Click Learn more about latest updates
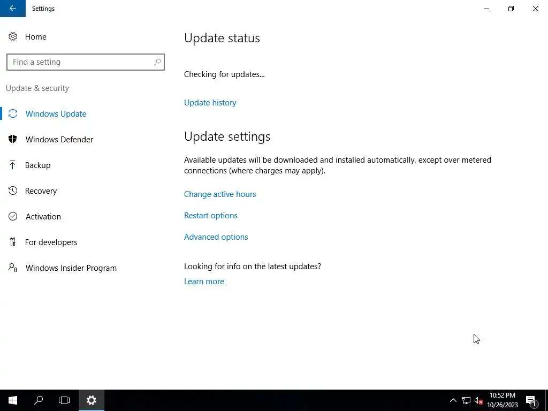Screen dimensions: 548x411 click(x=204, y=281)
